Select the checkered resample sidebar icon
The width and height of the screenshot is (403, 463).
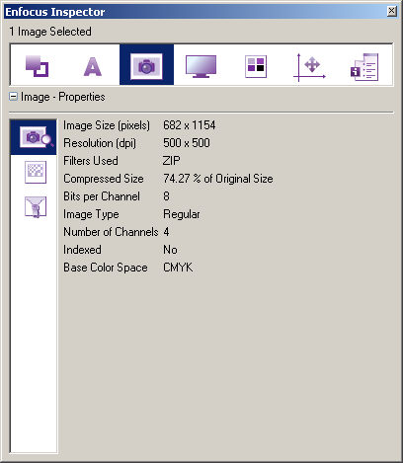pos(36,172)
